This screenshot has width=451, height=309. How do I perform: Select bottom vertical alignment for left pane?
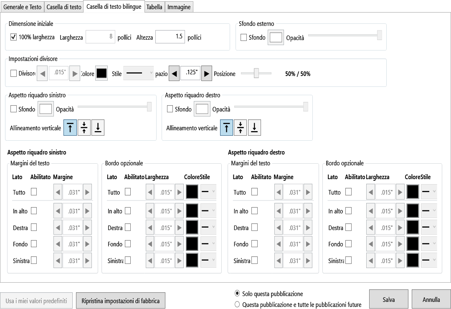coord(98,127)
